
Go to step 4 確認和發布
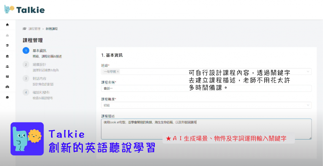[39, 92]
